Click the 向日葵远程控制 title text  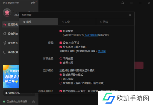tap(11, 3)
